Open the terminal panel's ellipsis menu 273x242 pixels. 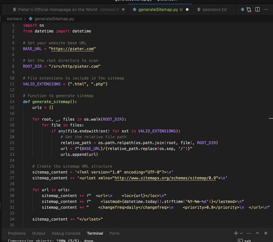pyautogui.click(x=249, y=233)
